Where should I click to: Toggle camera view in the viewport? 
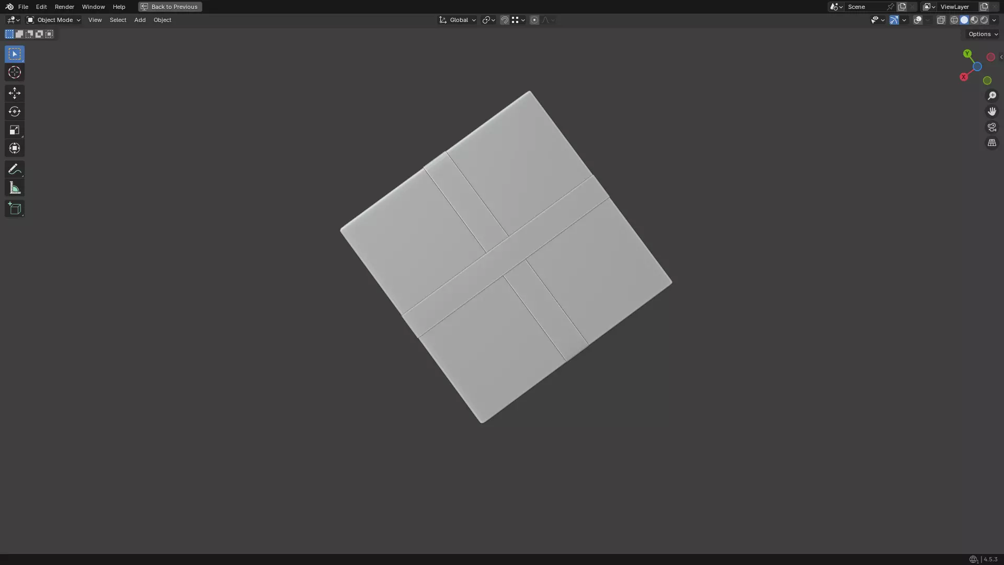pos(991,127)
